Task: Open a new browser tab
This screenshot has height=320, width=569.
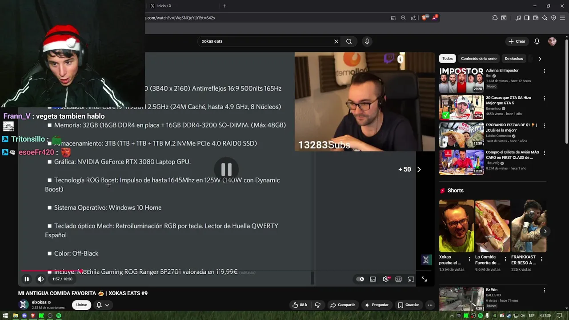Action: (224, 6)
